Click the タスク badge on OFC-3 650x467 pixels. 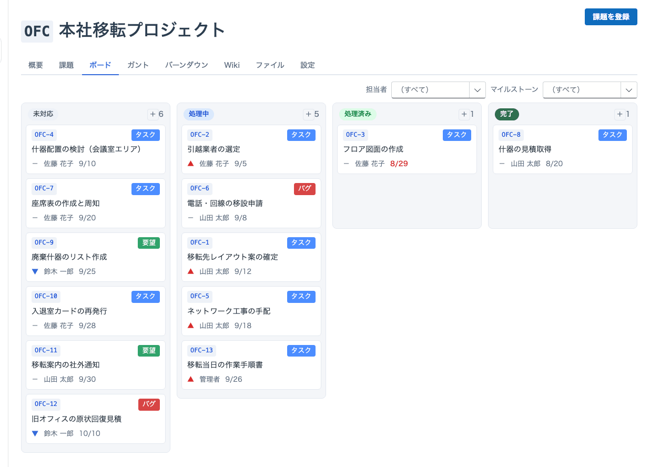[x=457, y=135]
